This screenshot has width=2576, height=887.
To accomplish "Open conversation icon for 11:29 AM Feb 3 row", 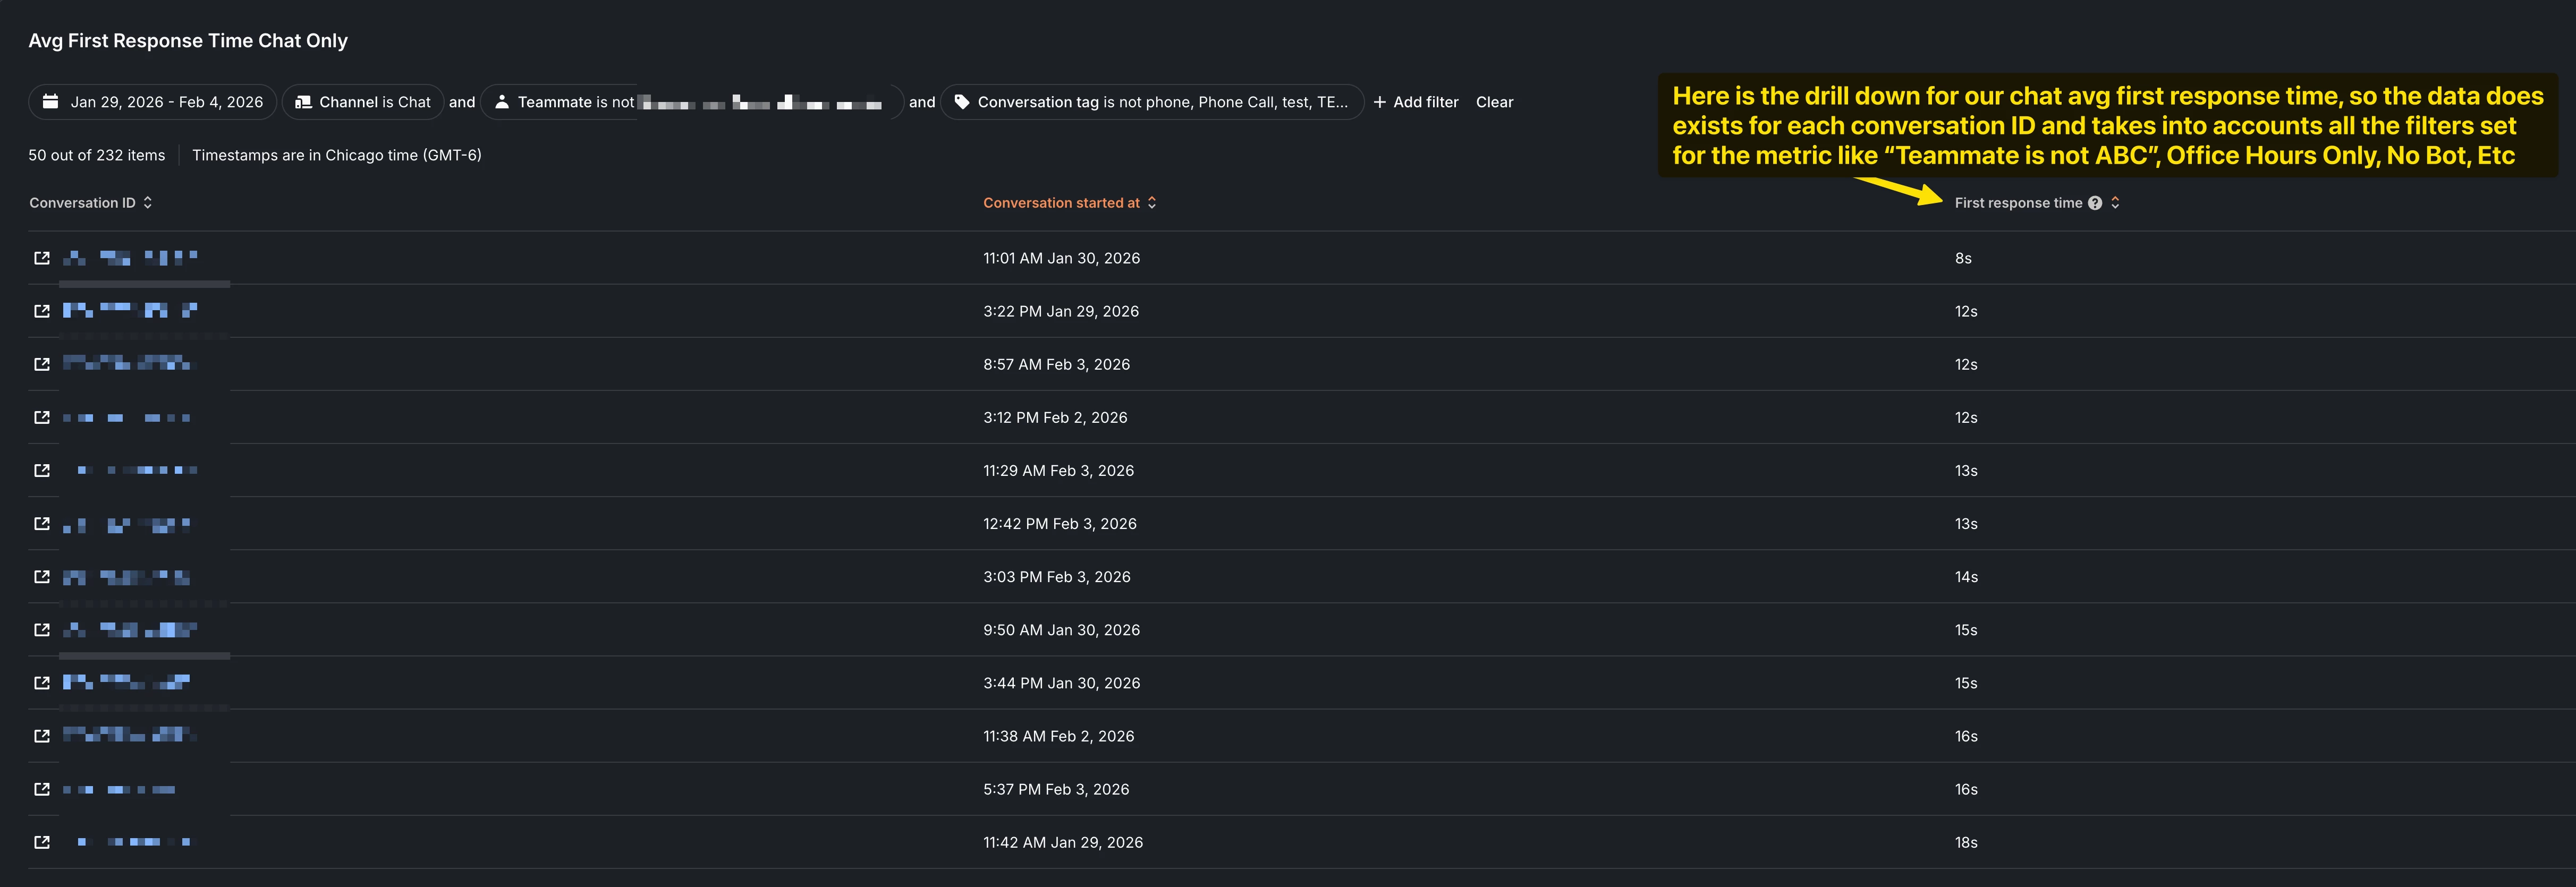I will (42, 470).
